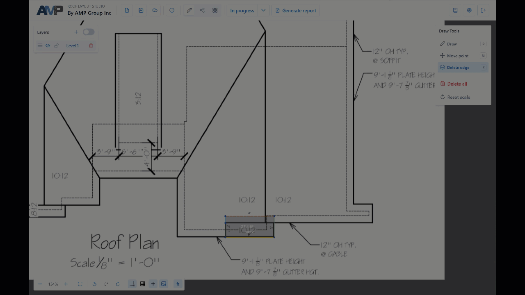The height and width of the screenshot is (295, 525).
Task: Open the settings gear icon
Action: tap(469, 10)
